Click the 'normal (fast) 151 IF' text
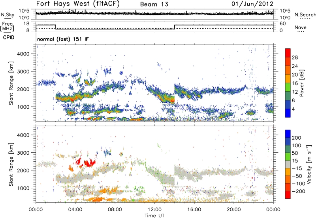This screenshot has width=316, height=218. pos(63,39)
